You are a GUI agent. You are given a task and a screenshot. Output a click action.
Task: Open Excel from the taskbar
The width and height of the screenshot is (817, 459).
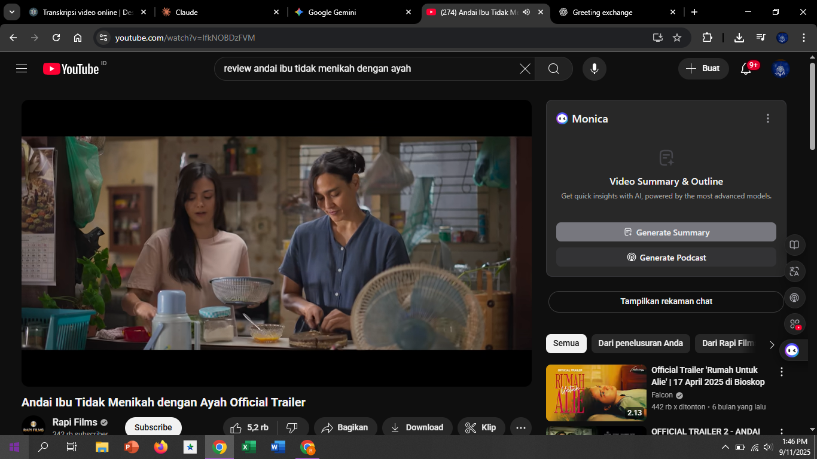248,447
